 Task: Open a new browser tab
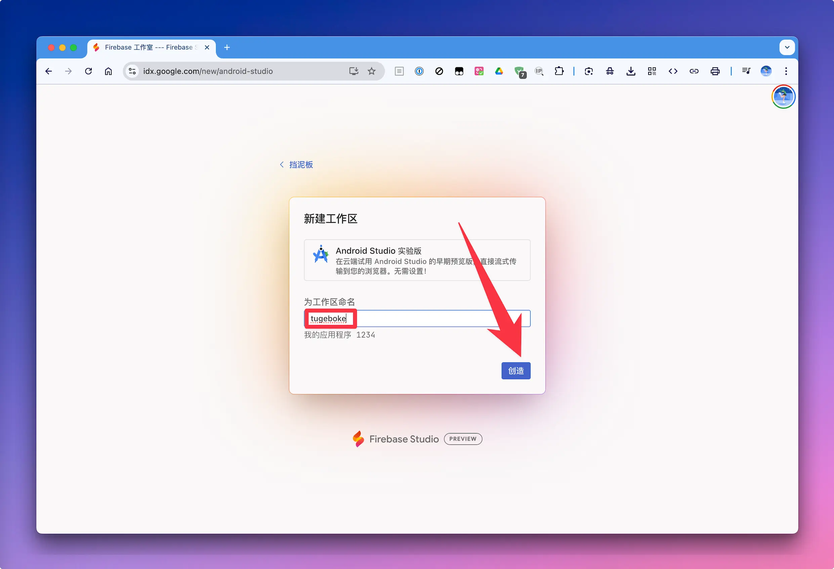(227, 47)
